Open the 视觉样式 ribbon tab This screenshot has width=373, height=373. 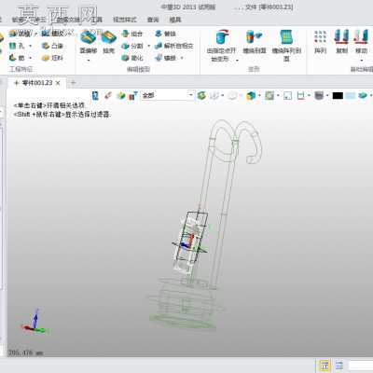coord(125,20)
